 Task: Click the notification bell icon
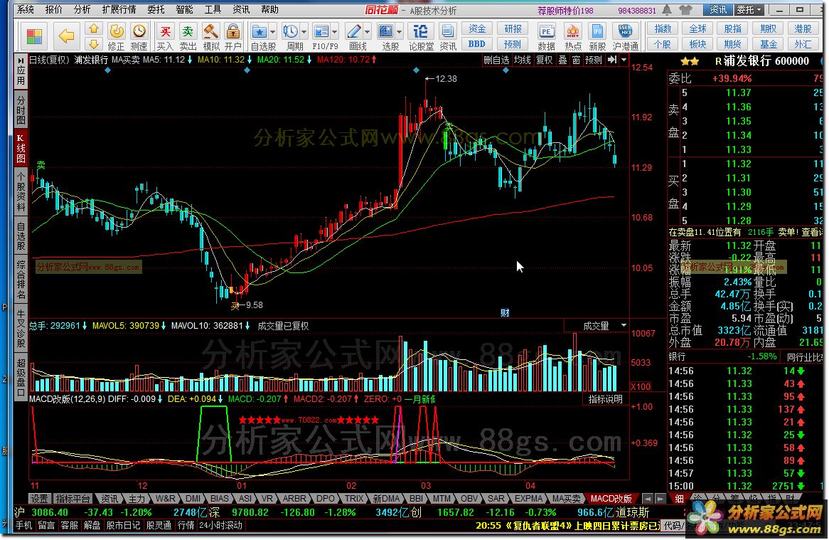tap(667, 9)
